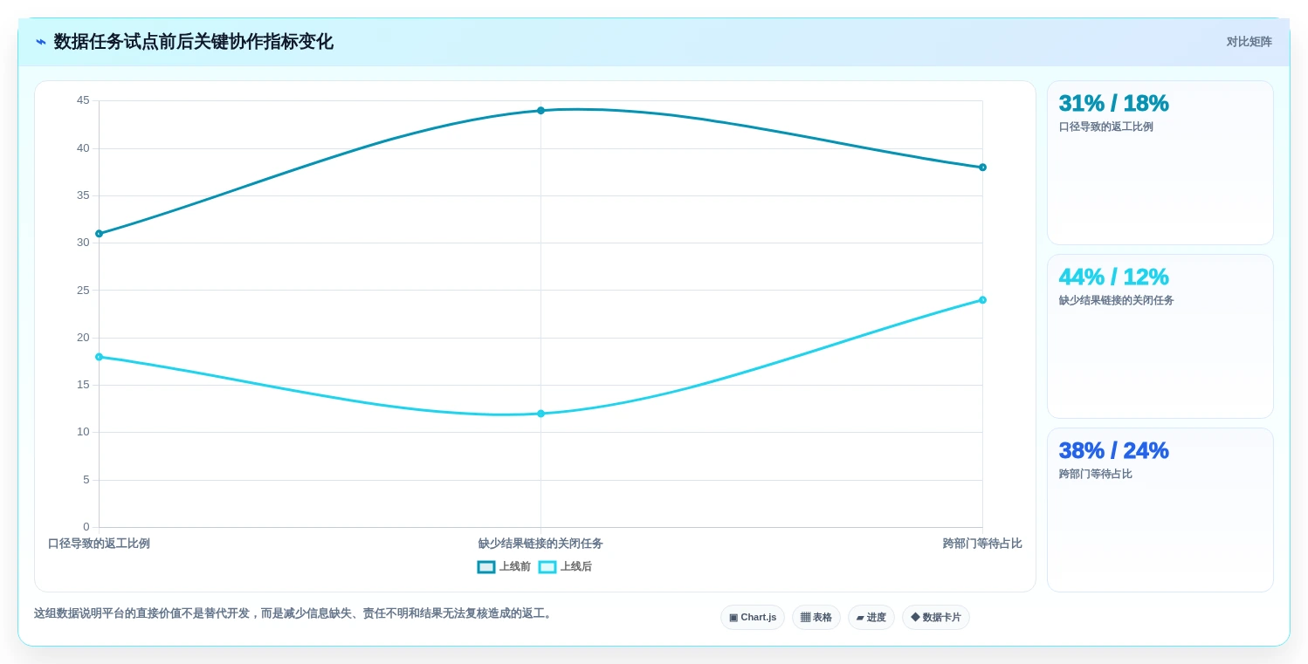Click the y-axis tick label 25
The height and width of the screenshot is (664, 1308).
[x=83, y=291]
